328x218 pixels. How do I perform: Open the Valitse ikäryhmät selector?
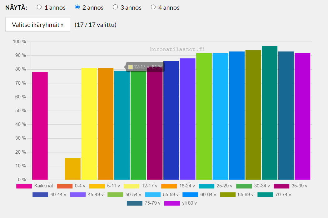[x=38, y=24]
